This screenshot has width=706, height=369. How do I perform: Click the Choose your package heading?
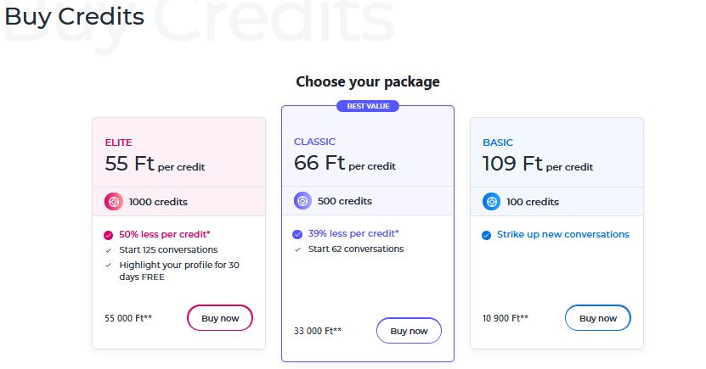[368, 81]
